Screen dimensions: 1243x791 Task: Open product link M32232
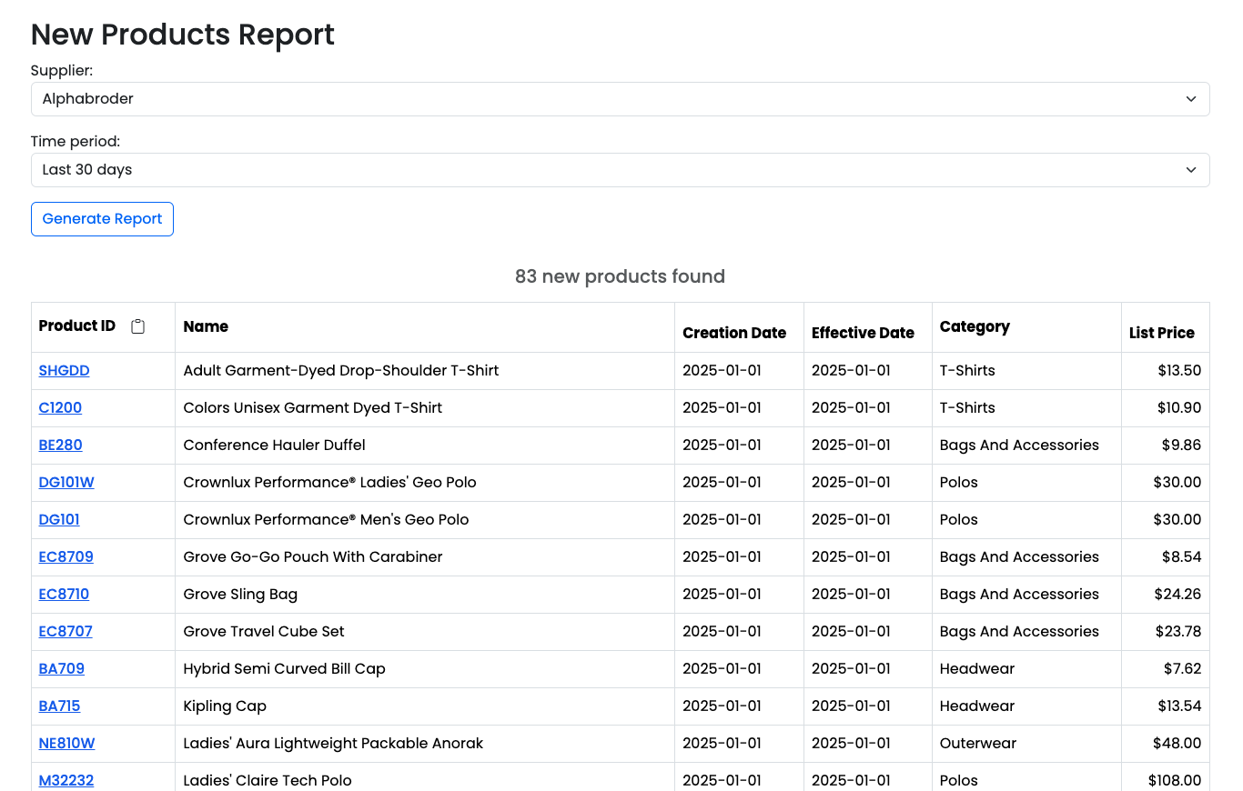[x=66, y=780]
